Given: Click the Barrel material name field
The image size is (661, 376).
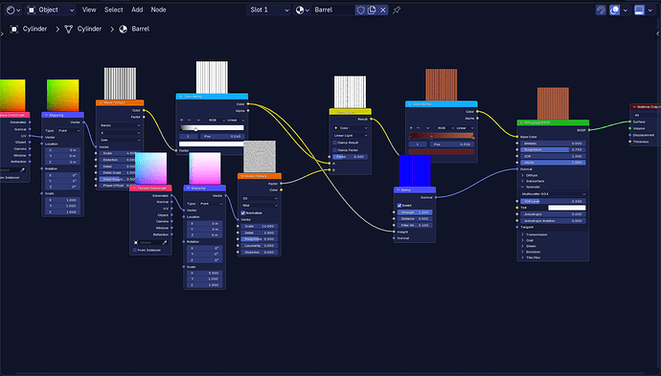Looking at the screenshot, I should (x=333, y=10).
